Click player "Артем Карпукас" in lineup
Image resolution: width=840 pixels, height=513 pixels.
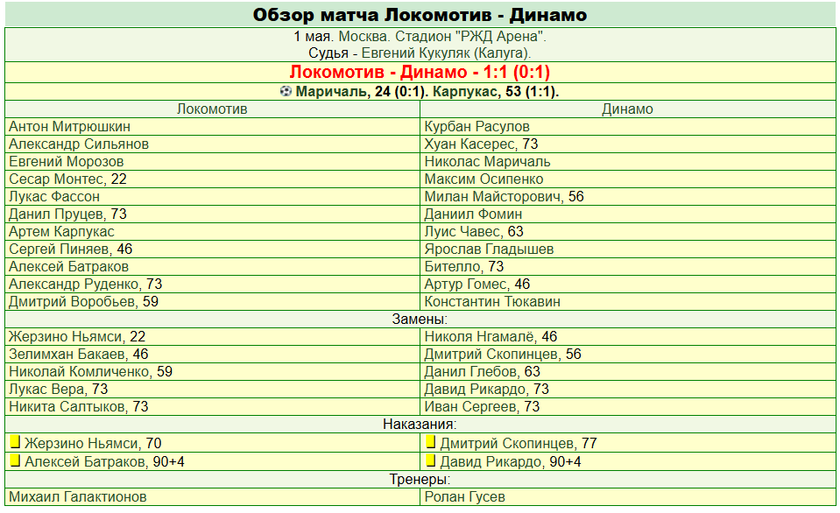tap(61, 232)
